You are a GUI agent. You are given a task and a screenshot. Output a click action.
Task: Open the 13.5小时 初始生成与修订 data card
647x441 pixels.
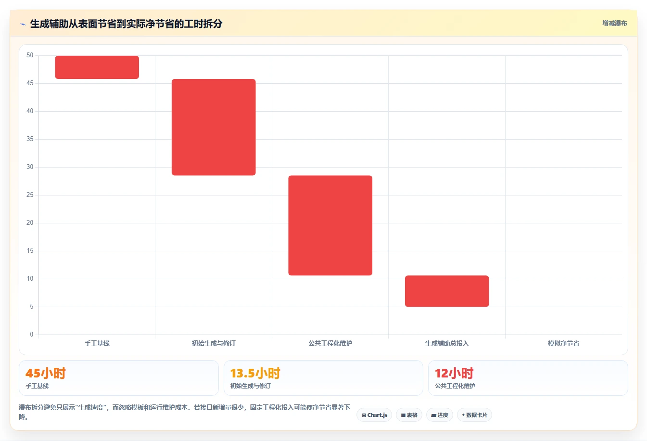click(323, 378)
